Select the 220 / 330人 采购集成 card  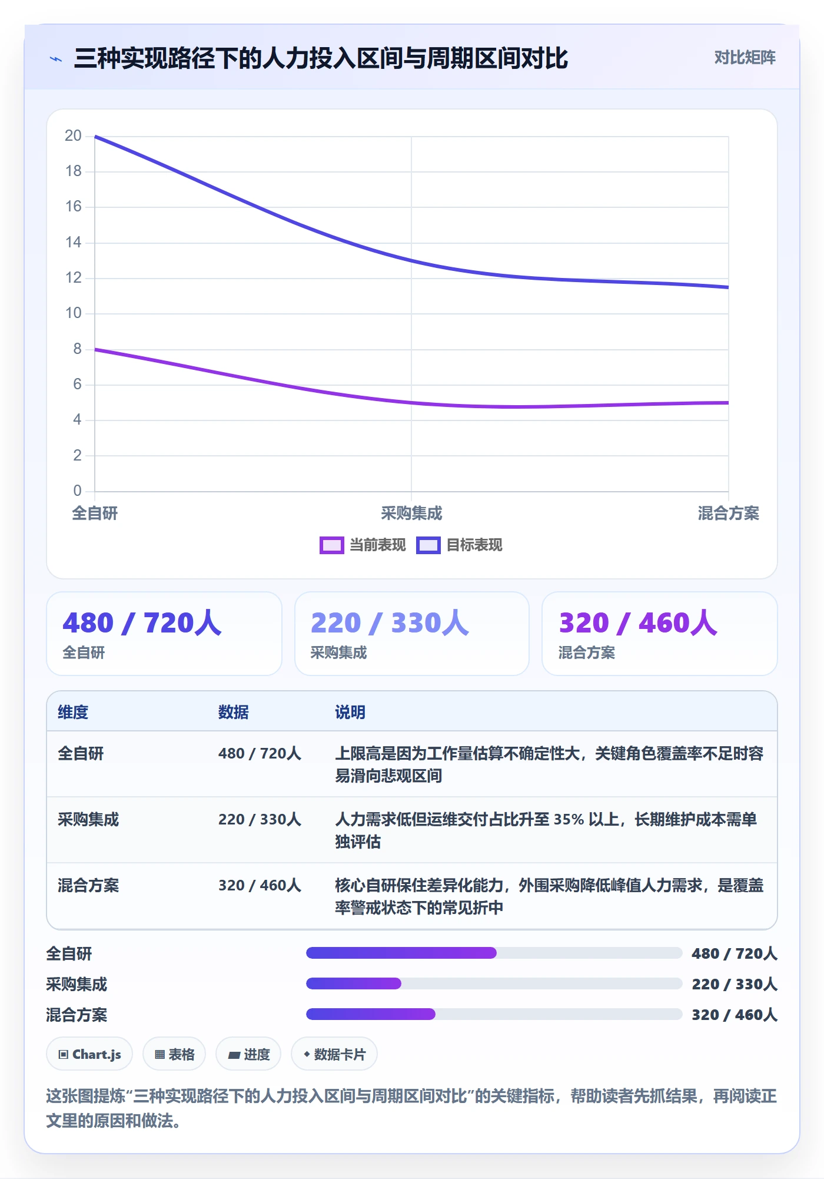(412, 634)
